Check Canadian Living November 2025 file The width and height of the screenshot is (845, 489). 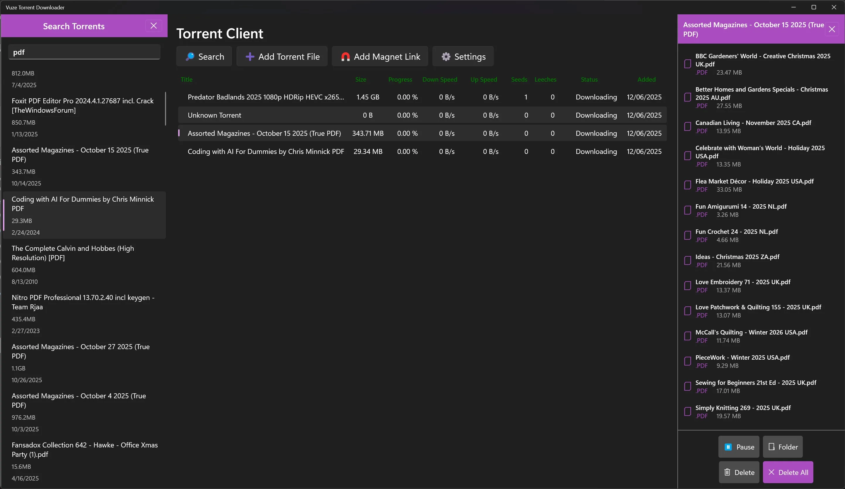coord(687,127)
